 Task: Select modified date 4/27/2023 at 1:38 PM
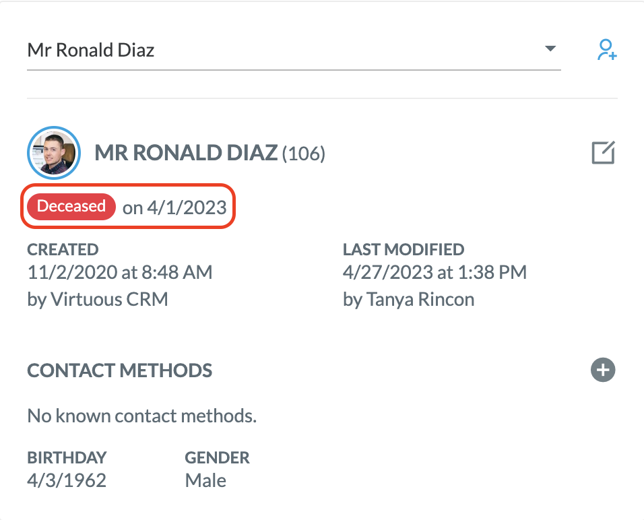pyautogui.click(x=434, y=272)
